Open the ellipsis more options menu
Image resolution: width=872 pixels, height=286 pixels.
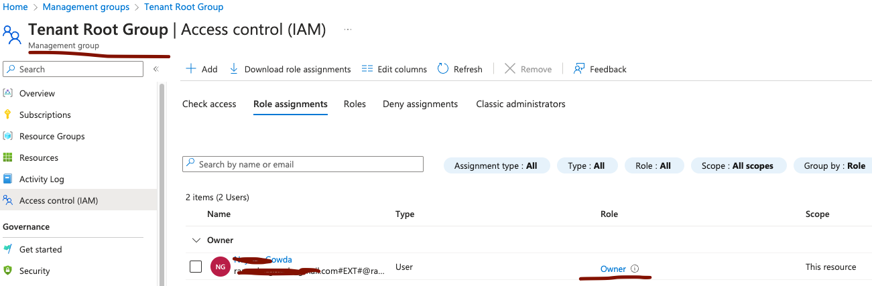(x=347, y=30)
